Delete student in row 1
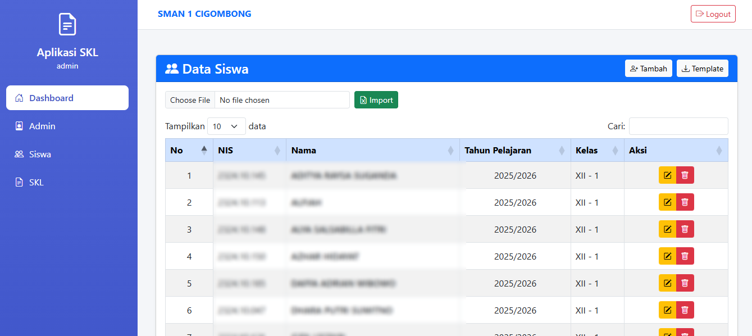 (685, 175)
